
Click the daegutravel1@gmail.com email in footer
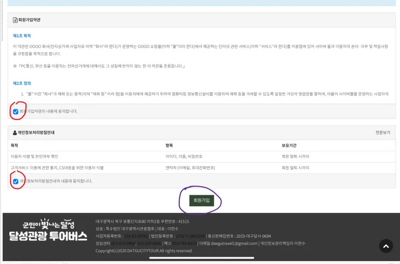pyautogui.click(x=234, y=244)
